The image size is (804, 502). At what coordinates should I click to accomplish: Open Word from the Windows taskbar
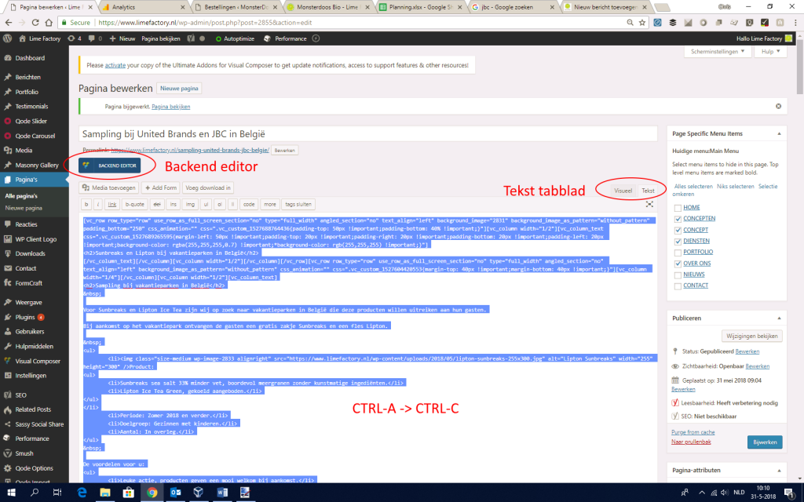[x=222, y=492]
